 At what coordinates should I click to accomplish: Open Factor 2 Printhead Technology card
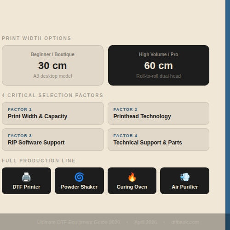158,113
